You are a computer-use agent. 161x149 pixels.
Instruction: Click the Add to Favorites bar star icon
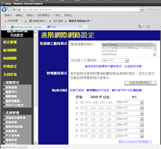[25, 21]
